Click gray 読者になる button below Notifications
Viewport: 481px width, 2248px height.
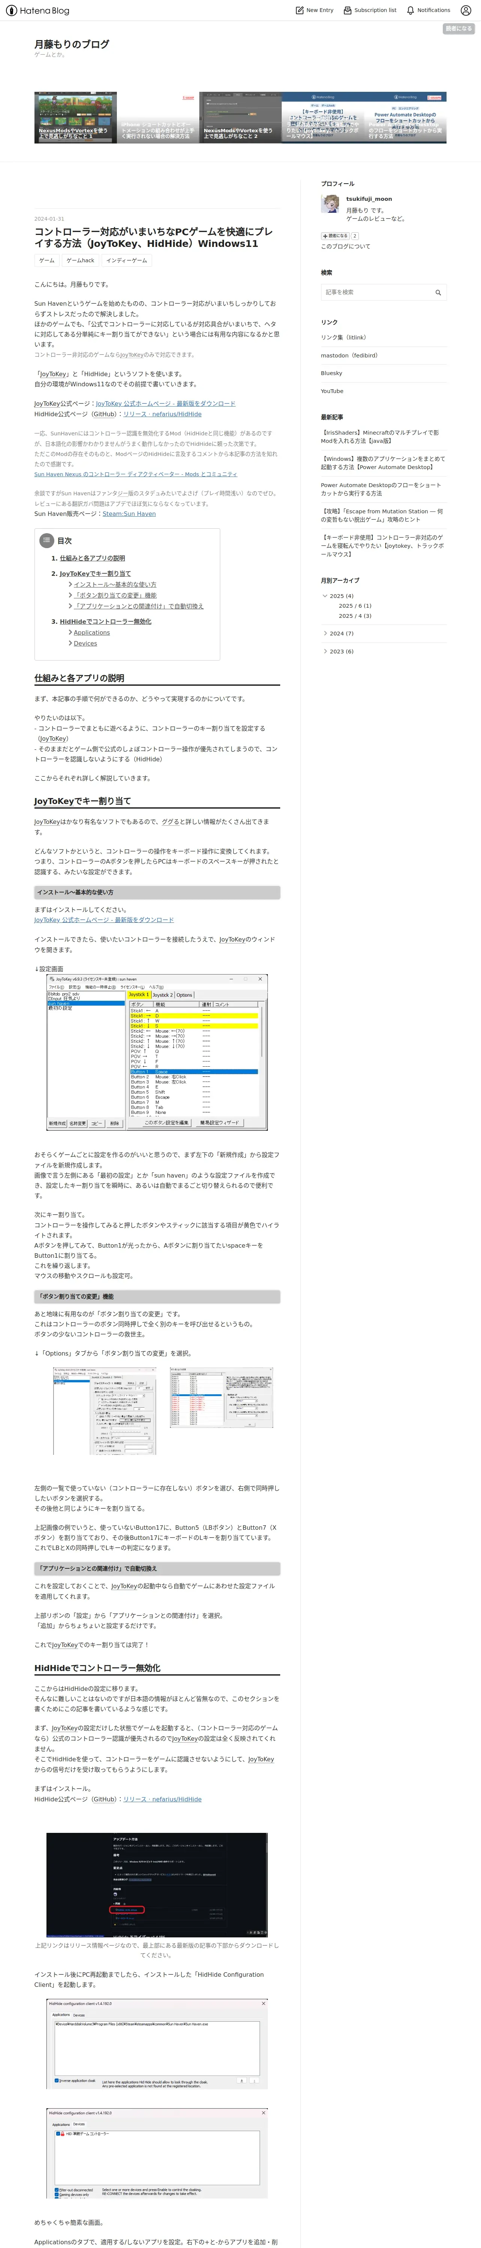[x=458, y=29]
